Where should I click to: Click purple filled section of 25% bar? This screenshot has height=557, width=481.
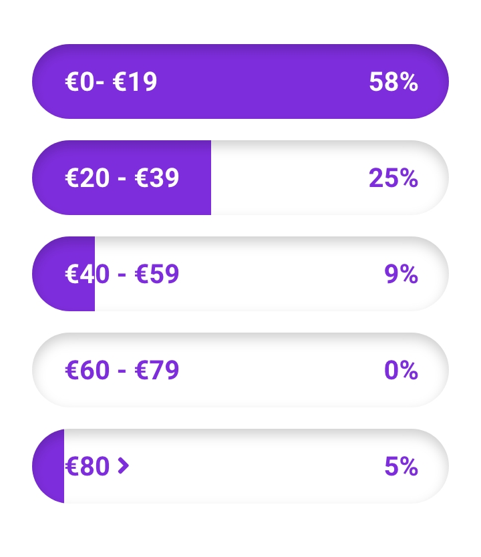[x=122, y=178]
